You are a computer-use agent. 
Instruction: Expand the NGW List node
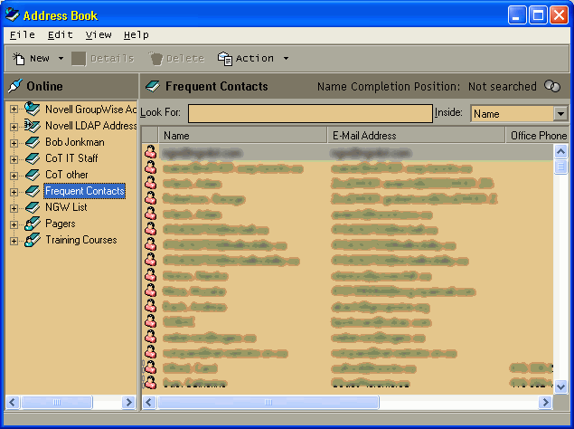14,208
